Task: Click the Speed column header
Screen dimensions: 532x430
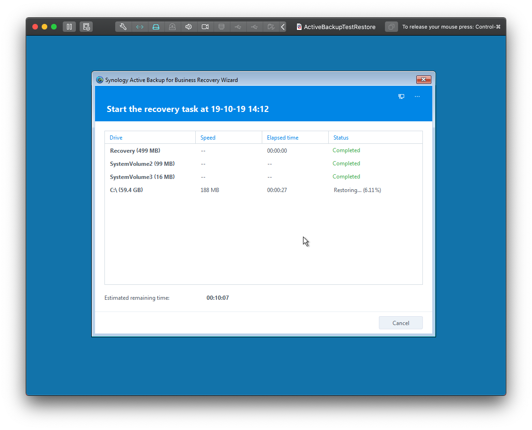Action: point(229,137)
